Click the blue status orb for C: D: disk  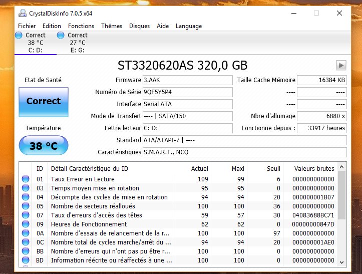[x=19, y=35]
